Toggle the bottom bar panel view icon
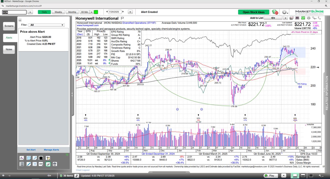The width and height of the screenshot is (330, 179). point(295,175)
